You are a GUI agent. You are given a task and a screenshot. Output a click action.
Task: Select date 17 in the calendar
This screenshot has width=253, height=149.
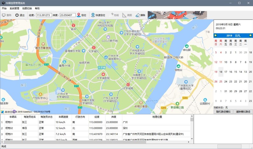click(226, 72)
